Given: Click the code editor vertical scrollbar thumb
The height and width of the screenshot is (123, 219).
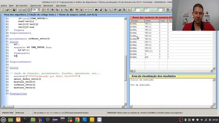Looking at the screenshot, I should (125, 68).
